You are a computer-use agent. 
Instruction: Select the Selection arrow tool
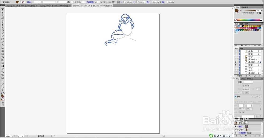(x=3, y=10)
